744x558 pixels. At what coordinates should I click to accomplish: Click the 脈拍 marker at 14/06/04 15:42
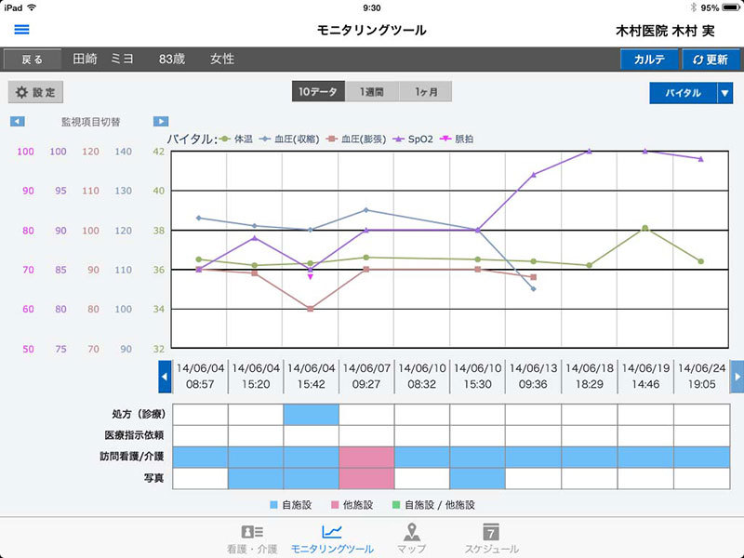coord(311,276)
